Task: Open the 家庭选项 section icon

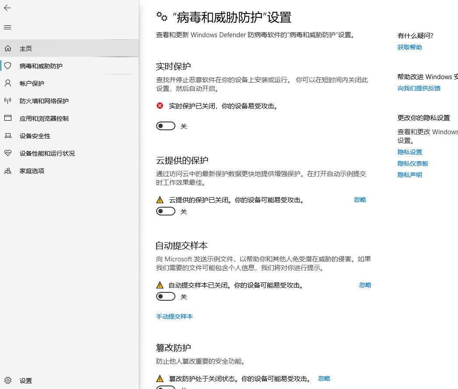Action: click(8, 170)
